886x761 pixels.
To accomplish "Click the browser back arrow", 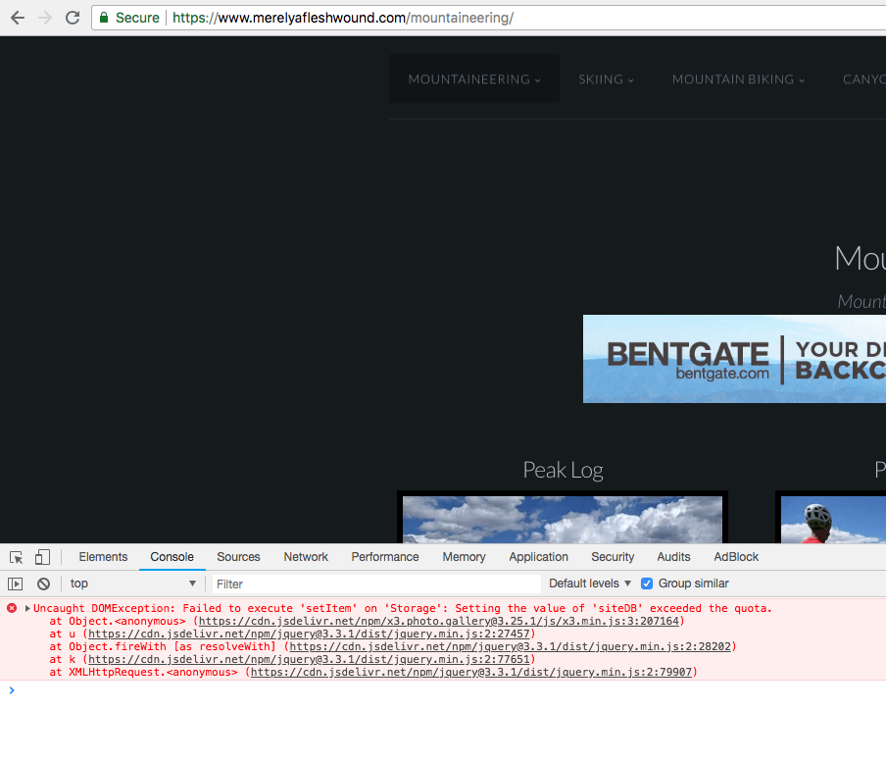I will pyautogui.click(x=18, y=18).
